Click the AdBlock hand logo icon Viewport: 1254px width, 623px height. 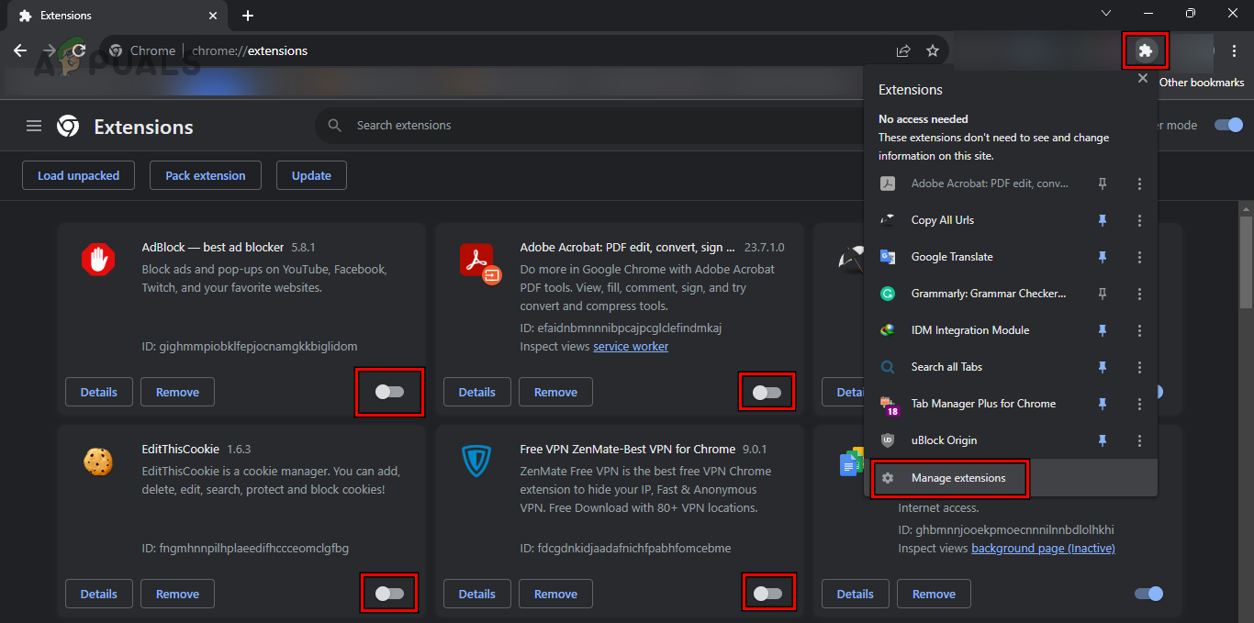pos(98,260)
